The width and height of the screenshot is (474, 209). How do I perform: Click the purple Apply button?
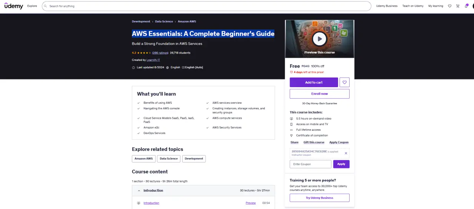click(341, 164)
